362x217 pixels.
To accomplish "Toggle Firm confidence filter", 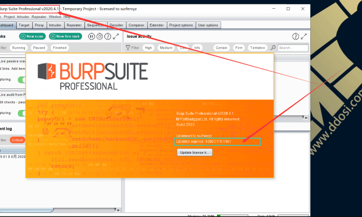I will (239, 48).
